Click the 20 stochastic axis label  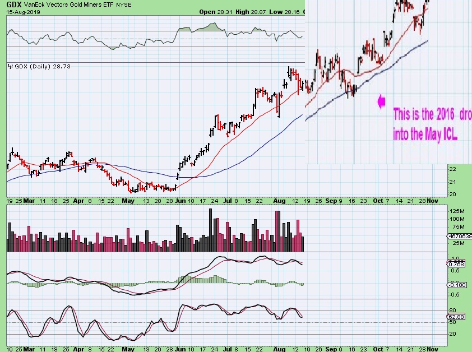(x=452, y=334)
